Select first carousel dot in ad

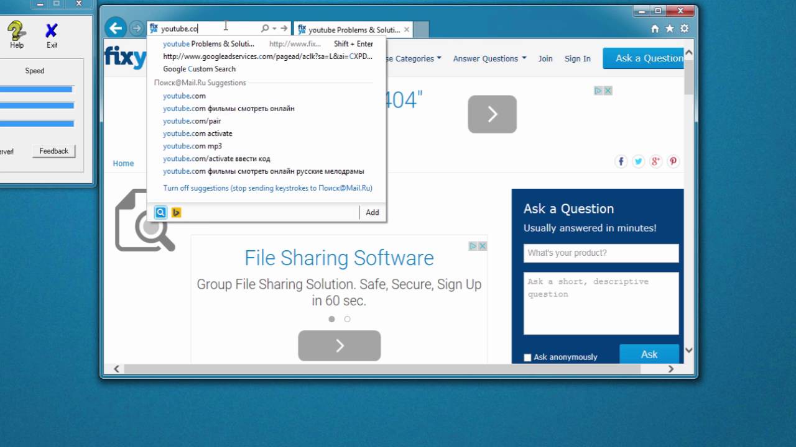(x=331, y=319)
